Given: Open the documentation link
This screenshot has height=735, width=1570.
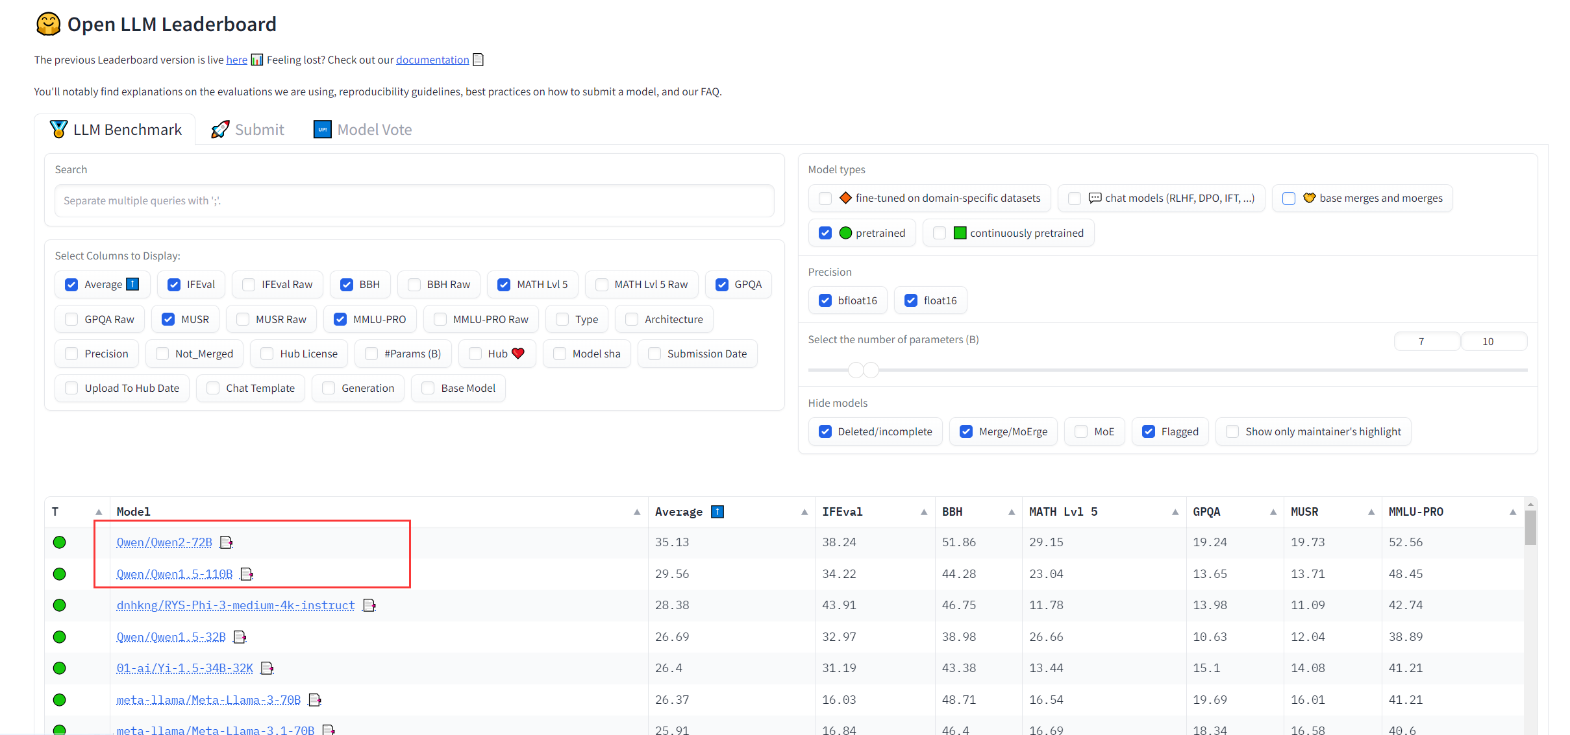Looking at the screenshot, I should [432, 60].
